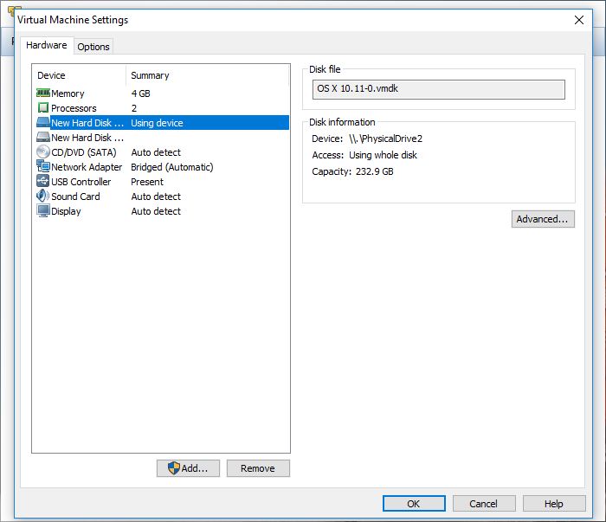606x522 pixels.
Task: Select the Network Adapter row
Action: point(163,166)
